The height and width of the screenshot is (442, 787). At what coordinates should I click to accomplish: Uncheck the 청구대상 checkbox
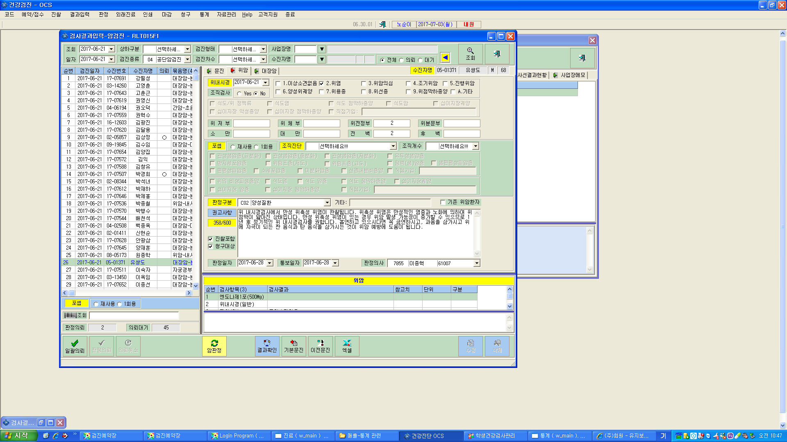(x=210, y=246)
